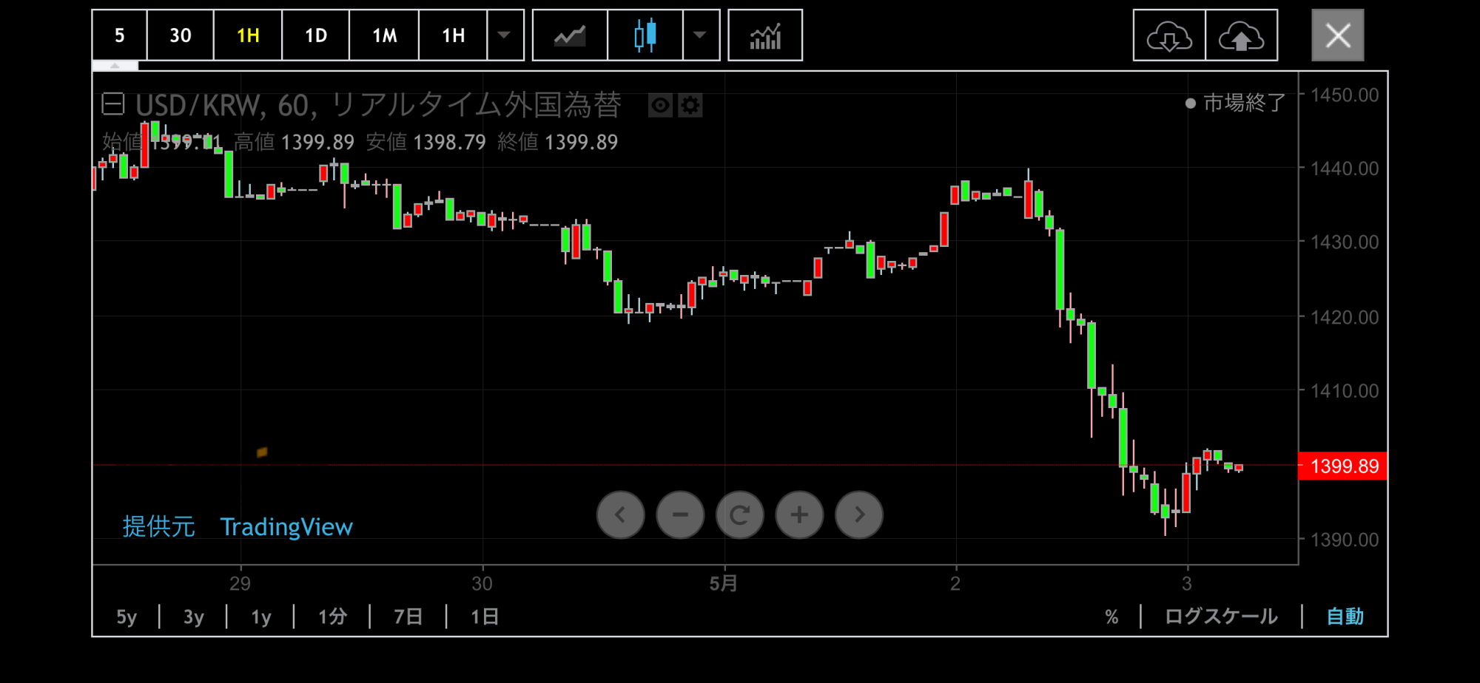Screen dimensions: 1480x683
Task: Select the 5y date range
Action: click(x=127, y=616)
